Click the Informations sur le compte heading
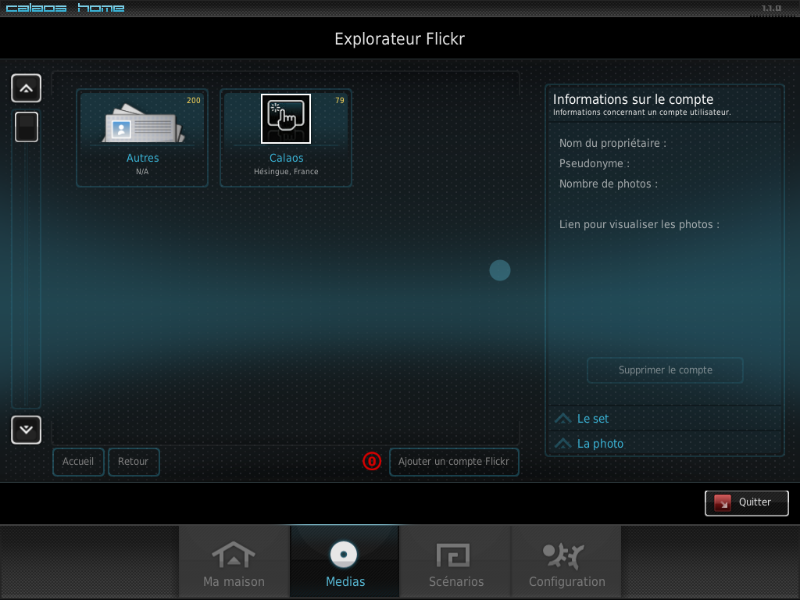Image resolution: width=800 pixels, height=600 pixels. tap(633, 99)
